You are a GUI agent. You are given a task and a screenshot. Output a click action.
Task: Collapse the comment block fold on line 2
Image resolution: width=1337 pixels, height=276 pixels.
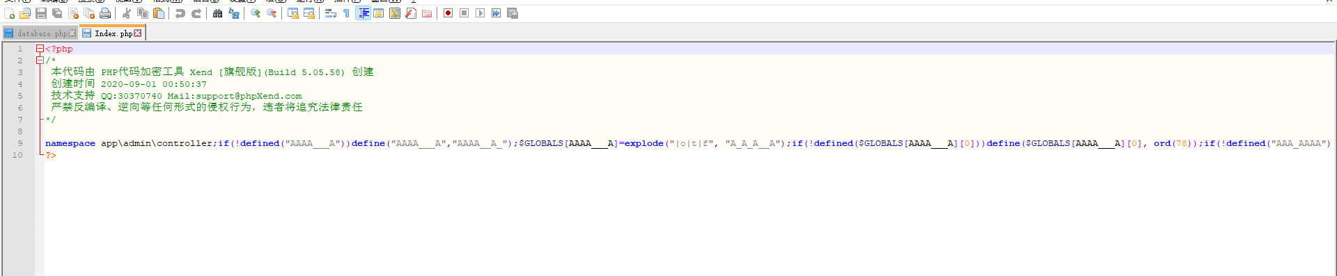(x=40, y=60)
